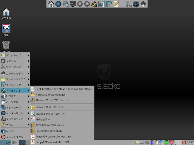This screenshot has width=194, height=145.
Task: Expand the インターネット submenu
Action: click(x=15, y=113)
